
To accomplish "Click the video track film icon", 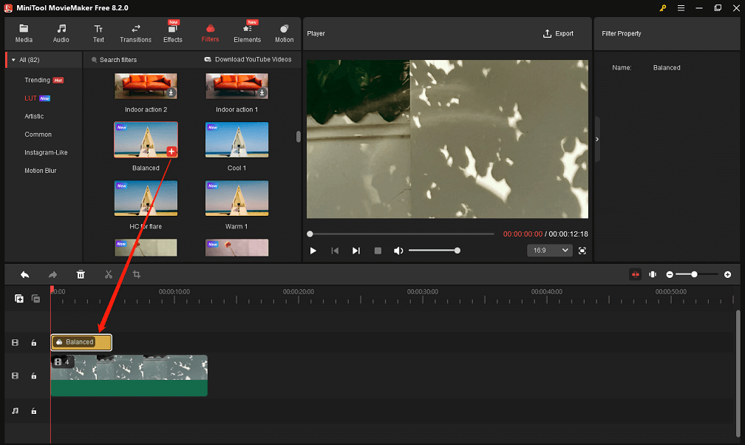I will tap(16, 376).
